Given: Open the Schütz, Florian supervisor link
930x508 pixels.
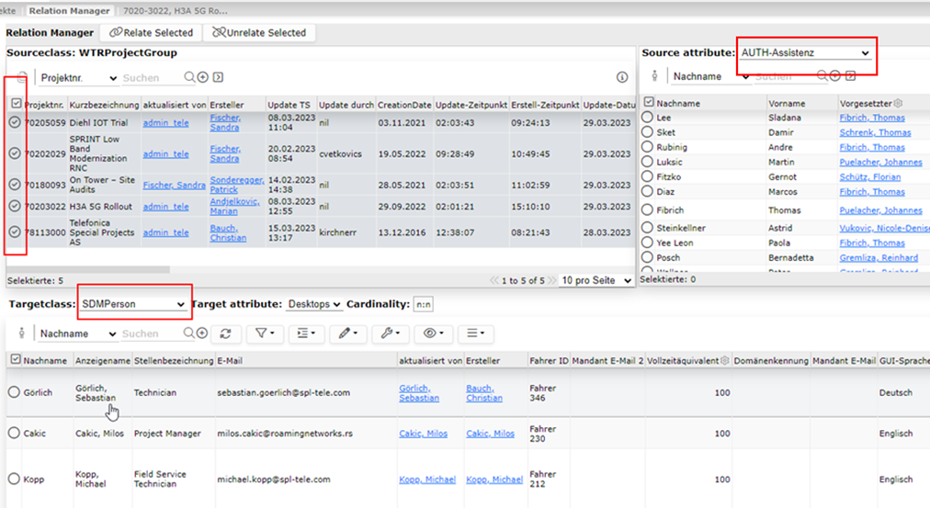Looking at the screenshot, I should tap(870, 176).
